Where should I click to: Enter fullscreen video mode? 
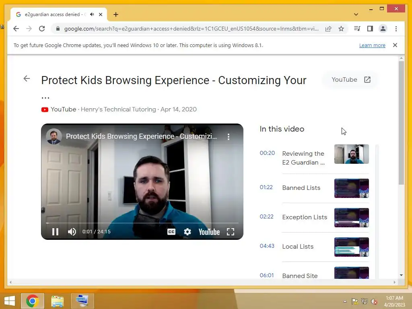tap(231, 231)
